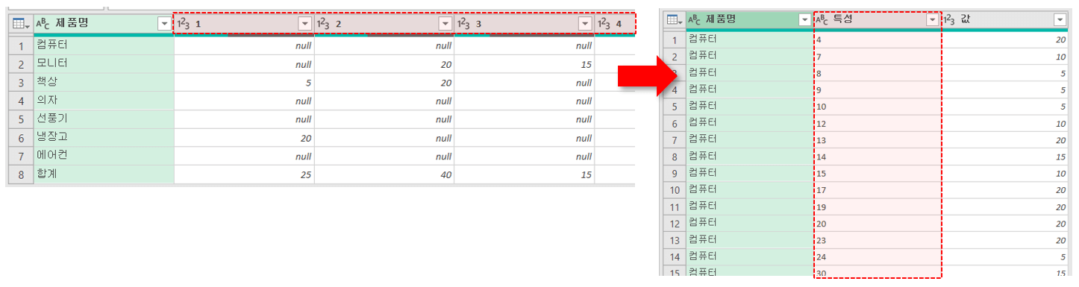Select row number 7 in the right table
Image resolution: width=1079 pixels, height=287 pixels.
pyautogui.click(x=674, y=139)
